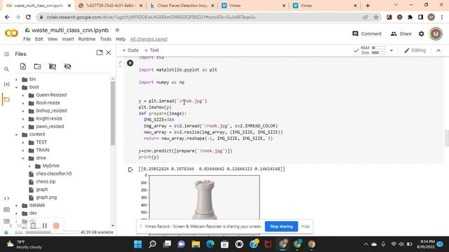Image resolution: width=449 pixels, height=252 pixels.
Task: Toggle show hidden files eye icon
Action: (x=67, y=66)
